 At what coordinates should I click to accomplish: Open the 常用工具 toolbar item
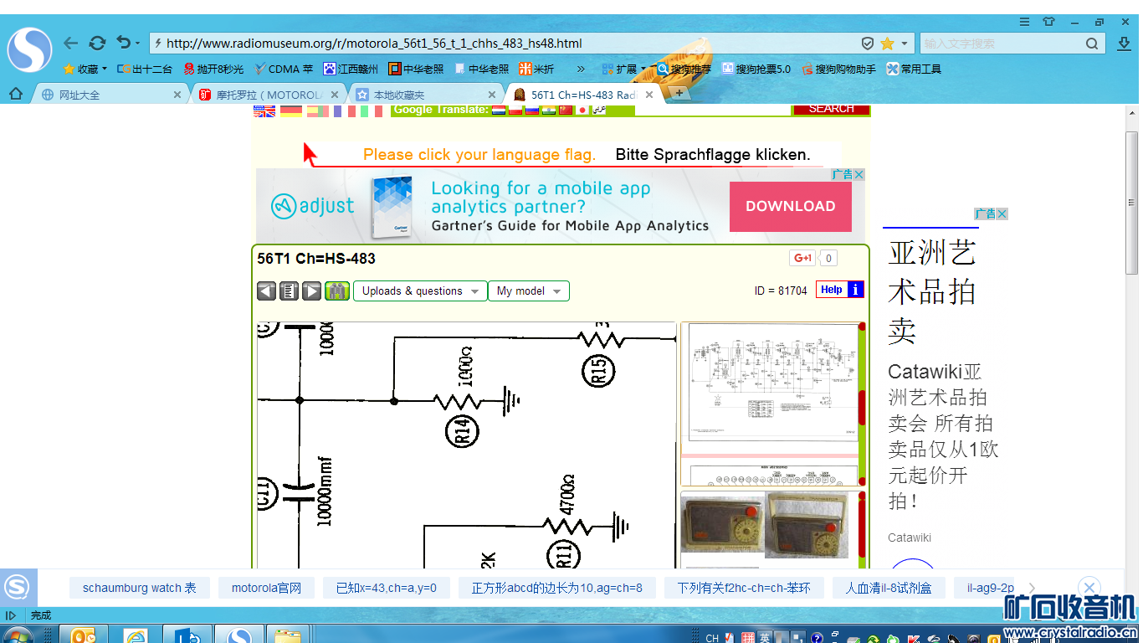click(915, 69)
